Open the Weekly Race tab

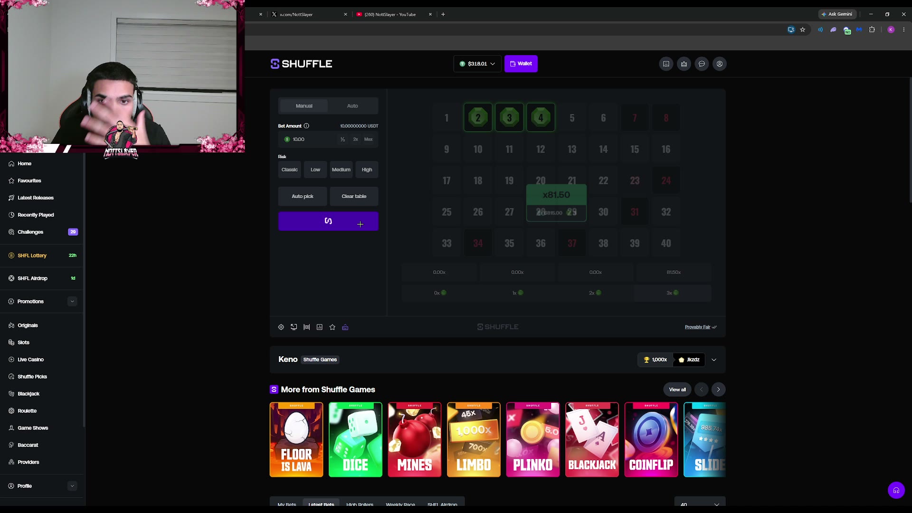(x=400, y=504)
